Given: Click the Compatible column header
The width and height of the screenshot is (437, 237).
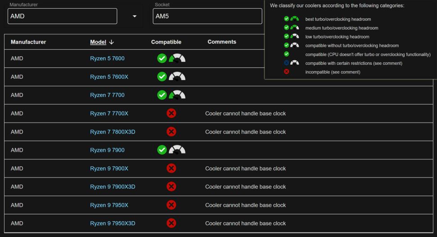Looking at the screenshot, I should (166, 42).
